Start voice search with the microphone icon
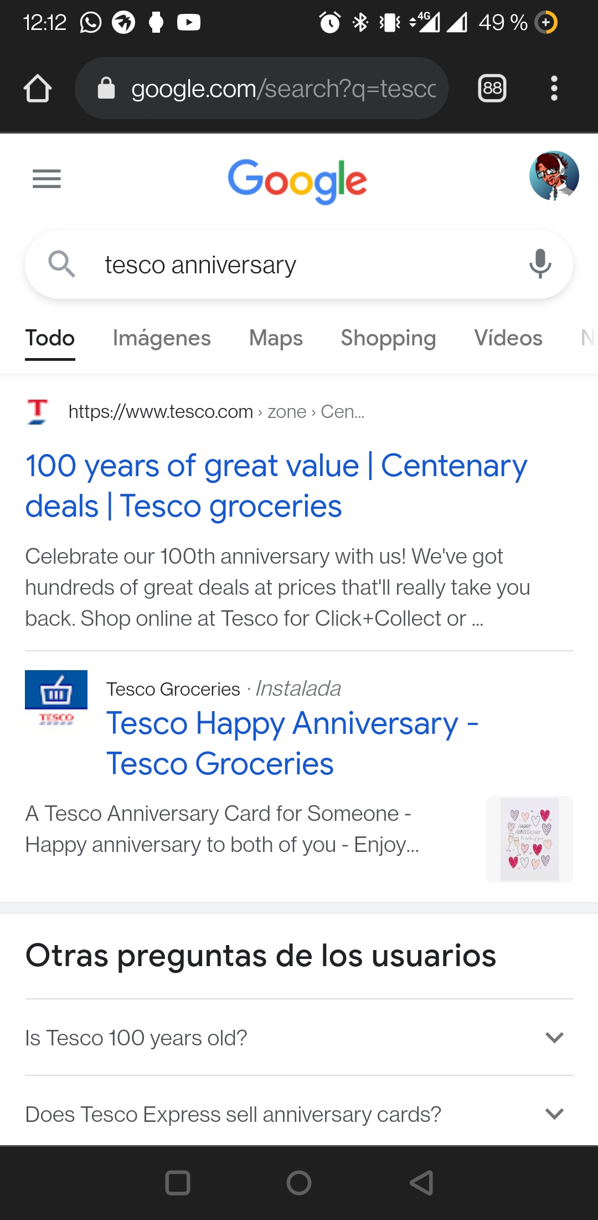This screenshot has width=598, height=1220. click(x=540, y=264)
